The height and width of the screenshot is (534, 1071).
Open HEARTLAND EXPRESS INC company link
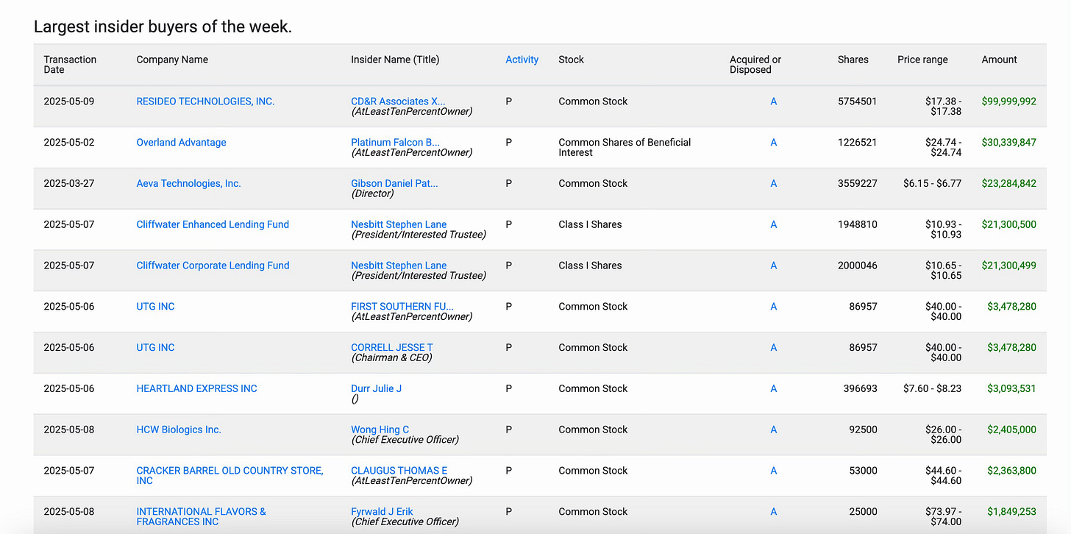click(196, 388)
